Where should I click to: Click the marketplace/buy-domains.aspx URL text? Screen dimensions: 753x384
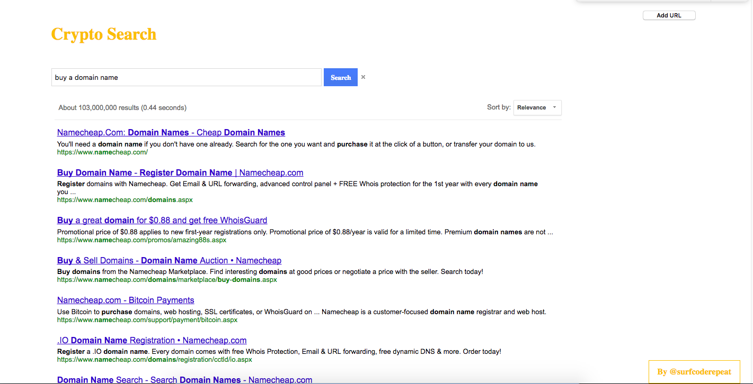167,280
